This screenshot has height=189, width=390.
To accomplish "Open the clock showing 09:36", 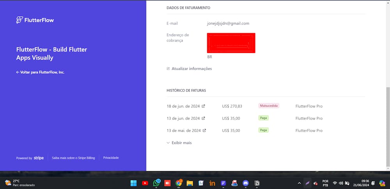I will click(361, 183).
